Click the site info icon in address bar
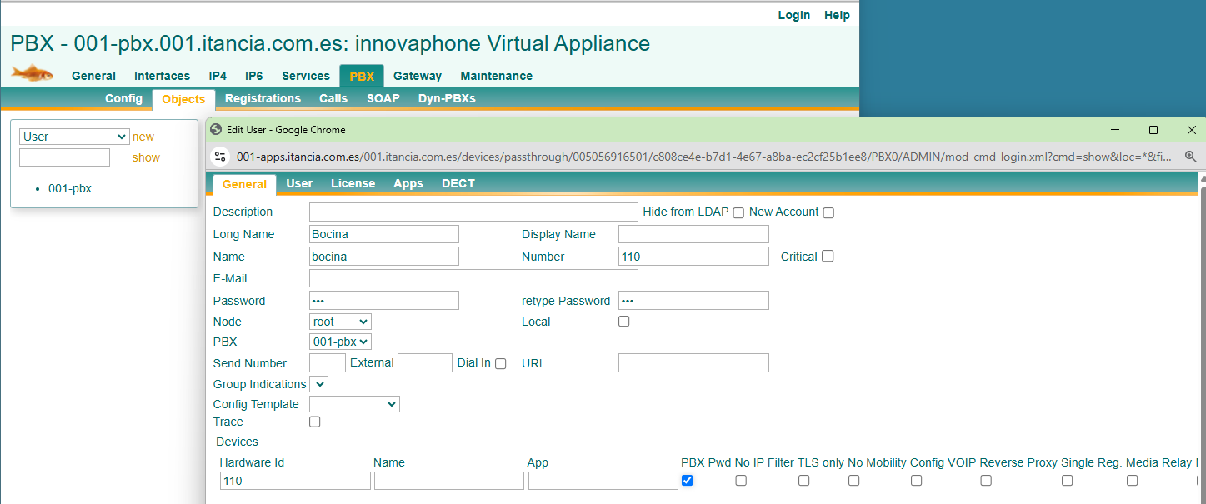1206x504 pixels. tap(220, 156)
